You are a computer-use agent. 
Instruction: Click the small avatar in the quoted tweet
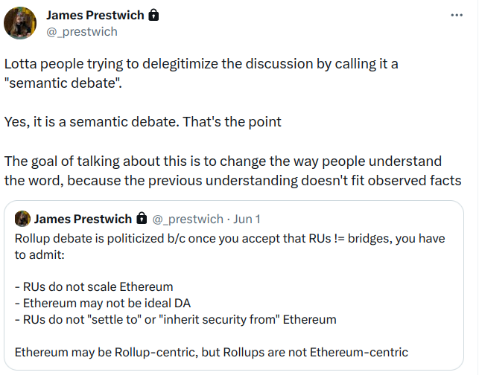point(22,219)
